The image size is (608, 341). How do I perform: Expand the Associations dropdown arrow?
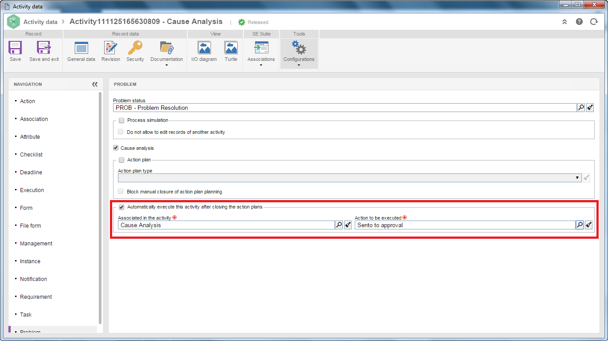coord(261,65)
